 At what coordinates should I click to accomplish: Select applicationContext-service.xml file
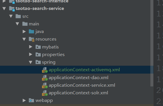click(x=82, y=85)
